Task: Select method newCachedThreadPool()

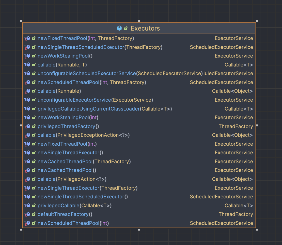Action: (67, 170)
